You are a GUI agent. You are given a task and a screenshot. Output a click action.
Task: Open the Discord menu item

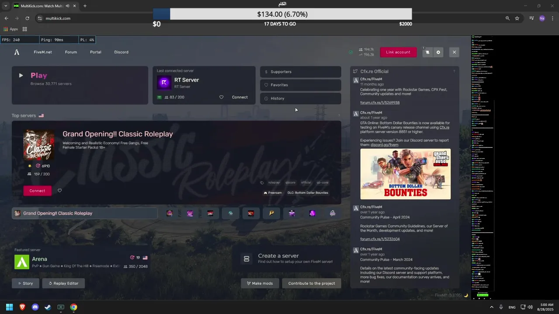click(121, 52)
